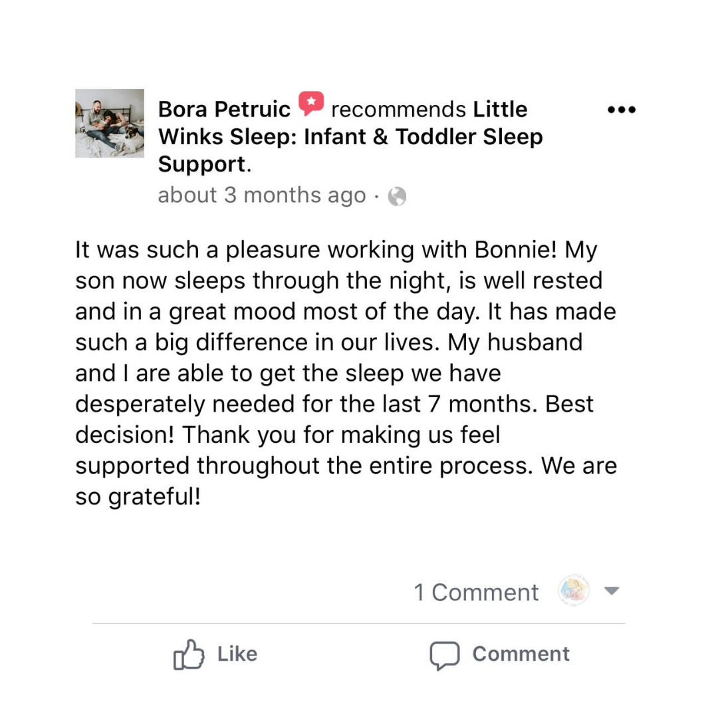The width and height of the screenshot is (718, 718).
Task: Click the small page avatar beside 1 Comment
Action: pyautogui.click(x=574, y=591)
